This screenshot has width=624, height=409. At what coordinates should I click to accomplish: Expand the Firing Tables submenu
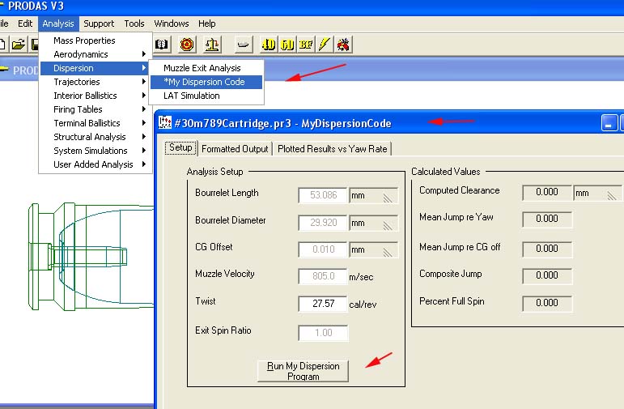tap(96, 109)
